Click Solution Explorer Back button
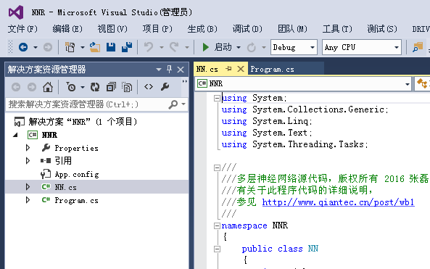This screenshot has height=269, width=430. (x=16, y=87)
